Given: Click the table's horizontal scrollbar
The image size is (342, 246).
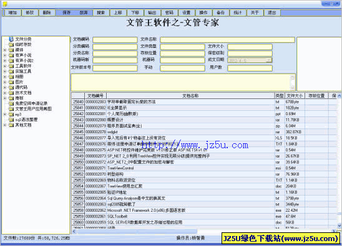Looking at the screenshot, I should pos(137,232).
